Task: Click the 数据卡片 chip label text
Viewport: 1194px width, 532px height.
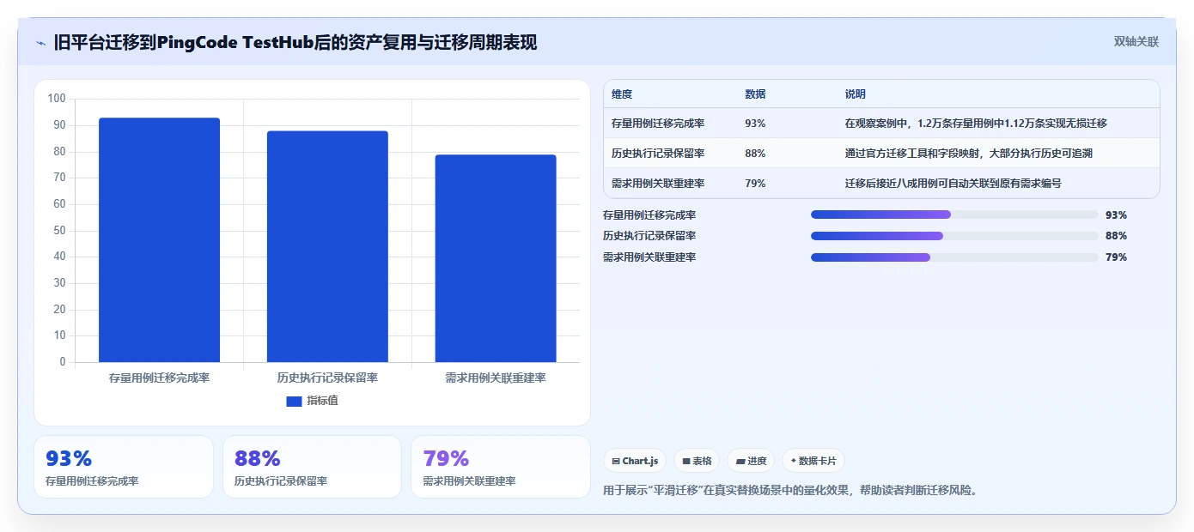Action: pos(818,461)
